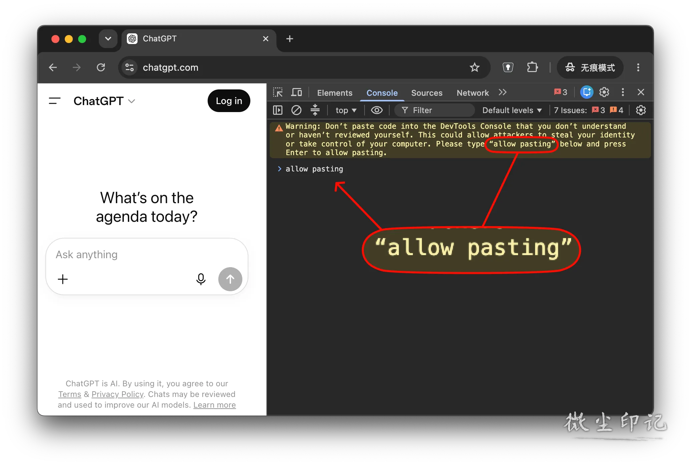Open the 7 Issues summary

point(589,110)
